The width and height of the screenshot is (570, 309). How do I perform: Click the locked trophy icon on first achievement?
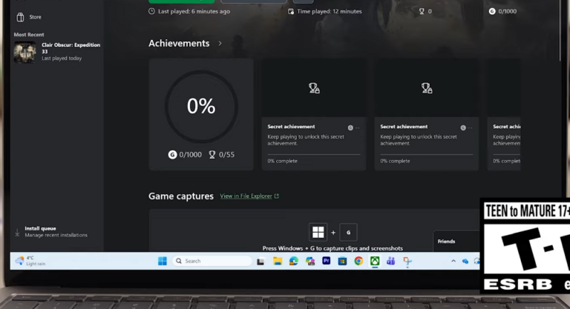click(x=314, y=88)
